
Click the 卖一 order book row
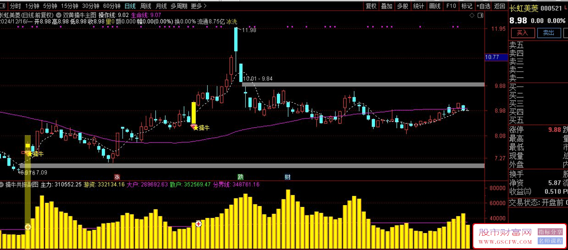pyautogui.click(x=538, y=78)
